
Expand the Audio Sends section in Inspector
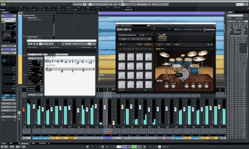tap(8, 107)
